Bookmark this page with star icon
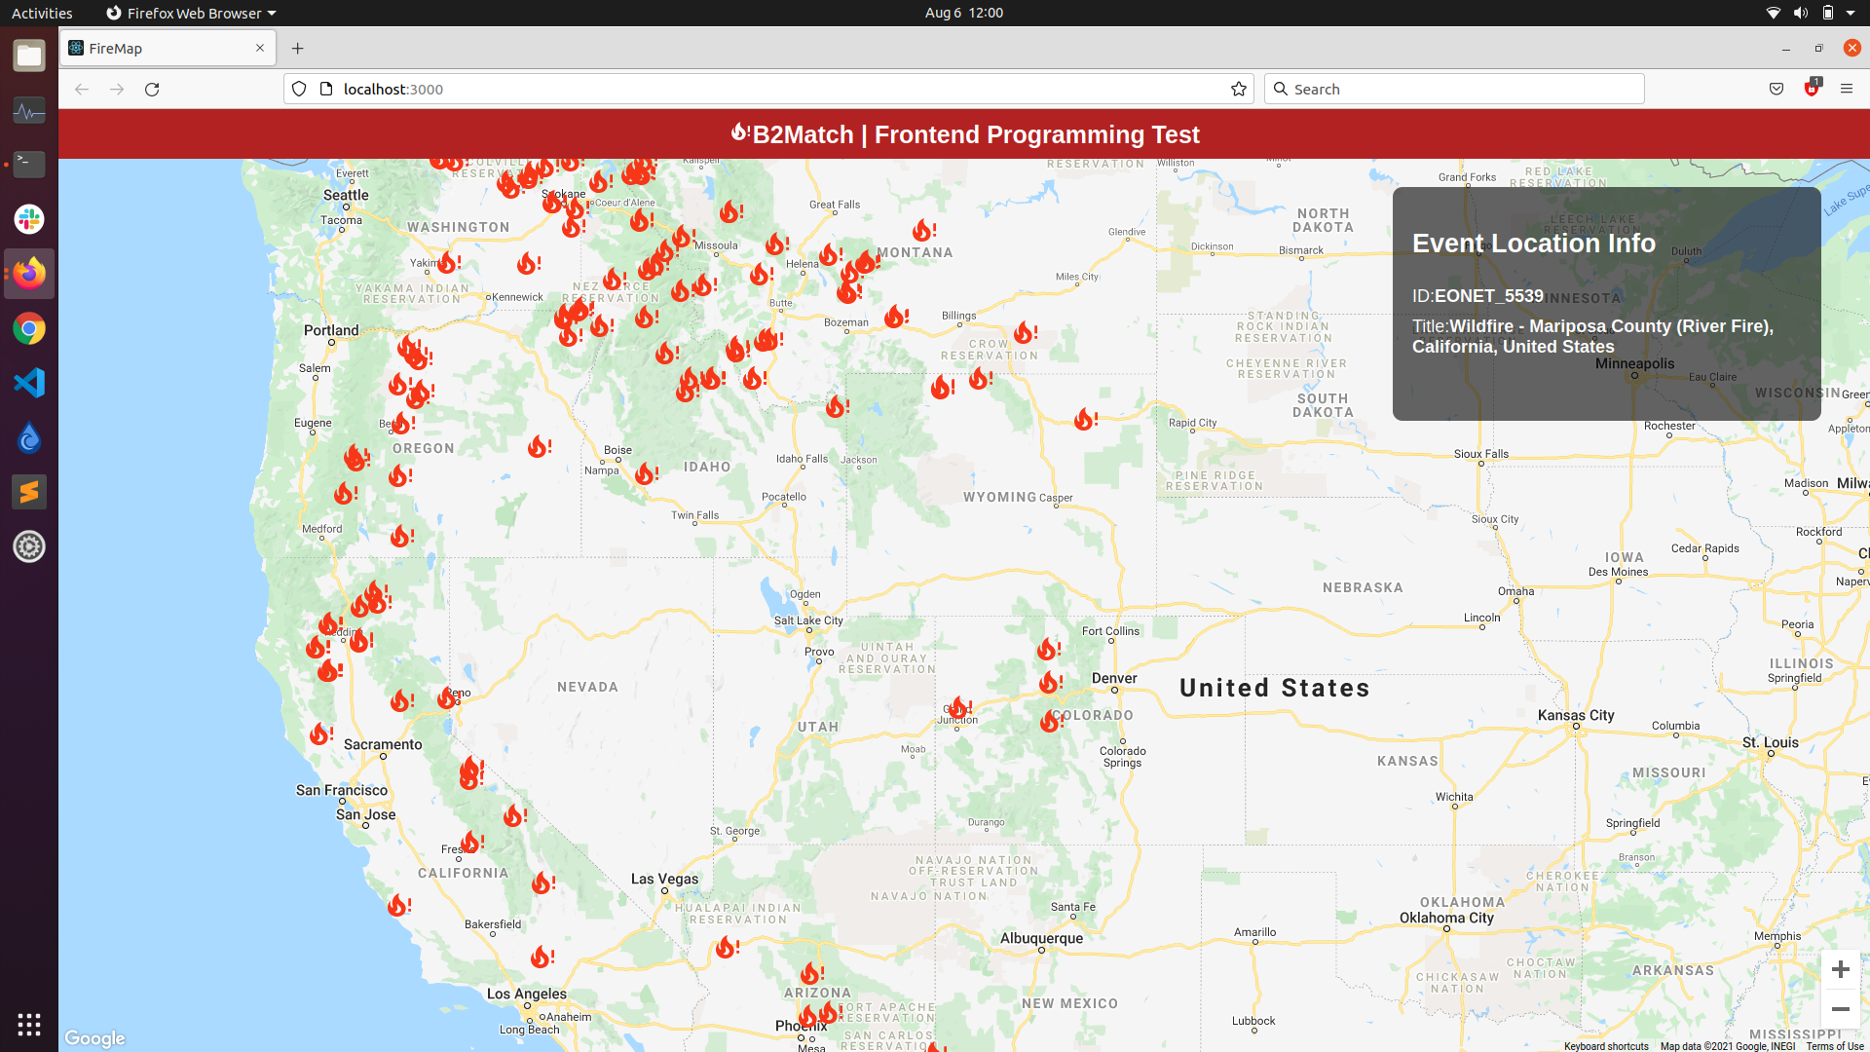Viewport: 1870px width, 1052px height. click(x=1238, y=89)
